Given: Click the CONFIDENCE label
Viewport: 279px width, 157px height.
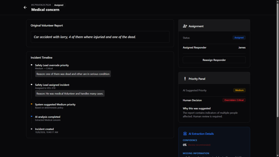Looking at the screenshot, I should click(190, 140).
